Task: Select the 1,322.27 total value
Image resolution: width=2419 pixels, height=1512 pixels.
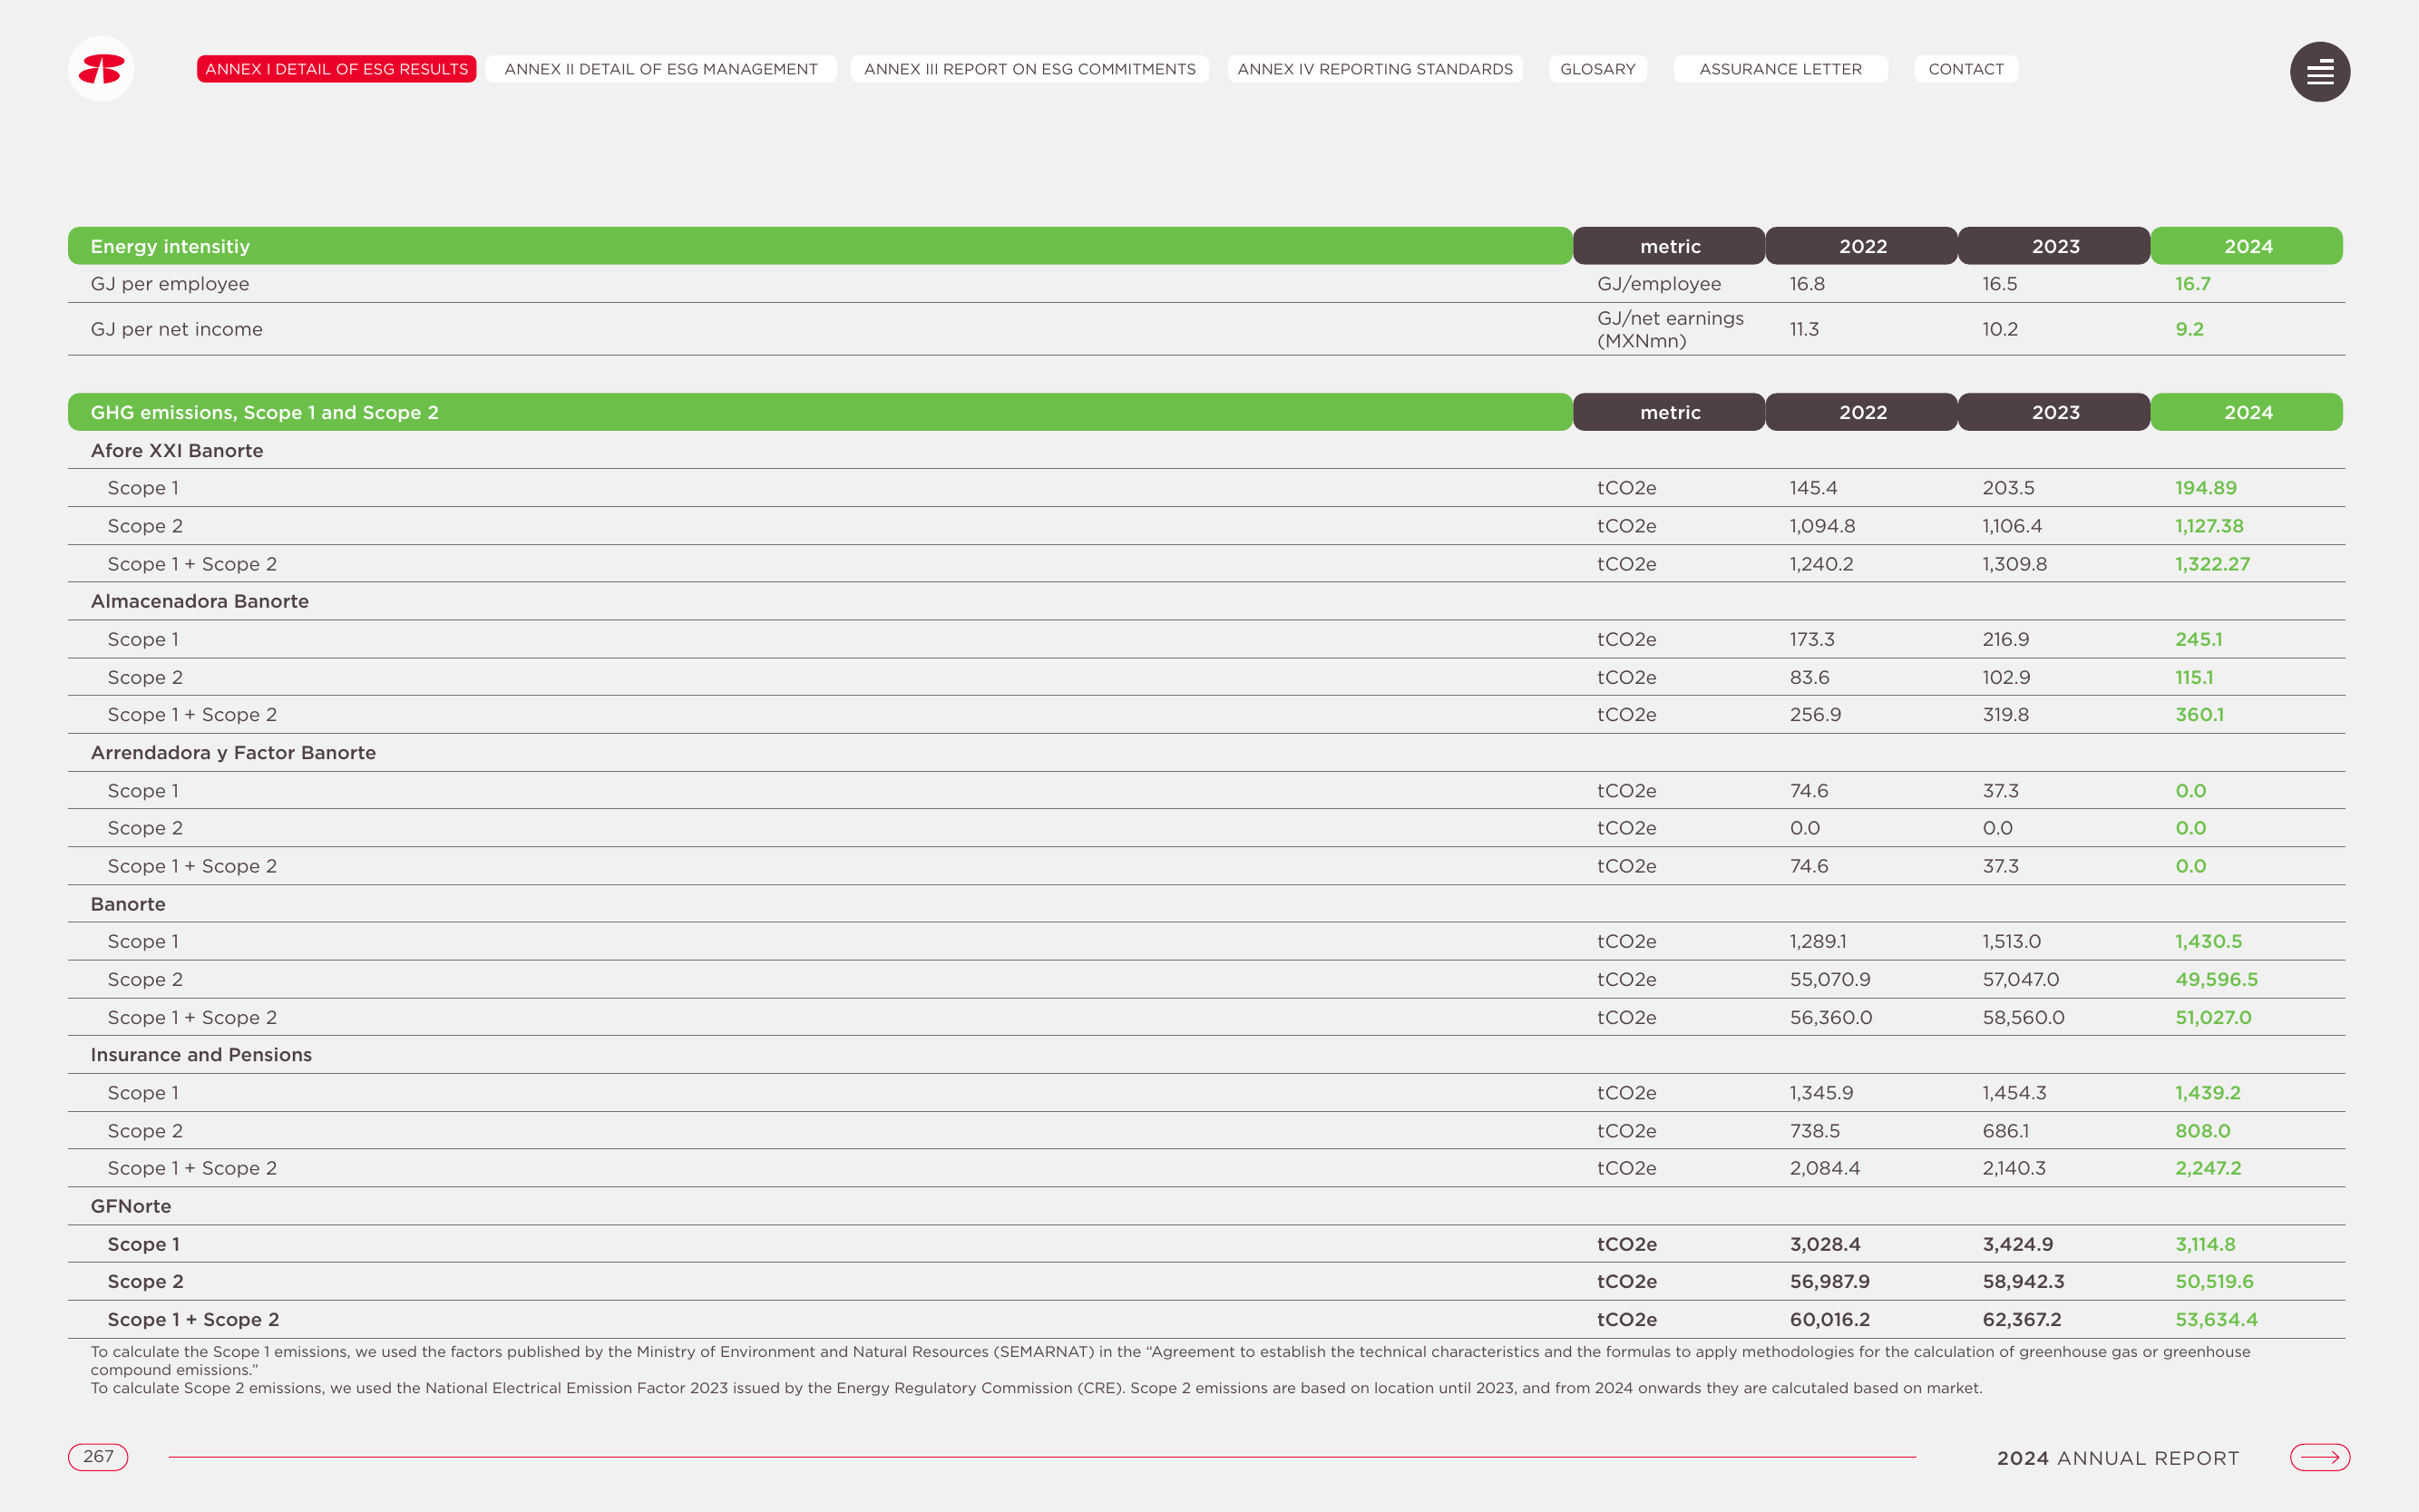Action: point(2213,564)
